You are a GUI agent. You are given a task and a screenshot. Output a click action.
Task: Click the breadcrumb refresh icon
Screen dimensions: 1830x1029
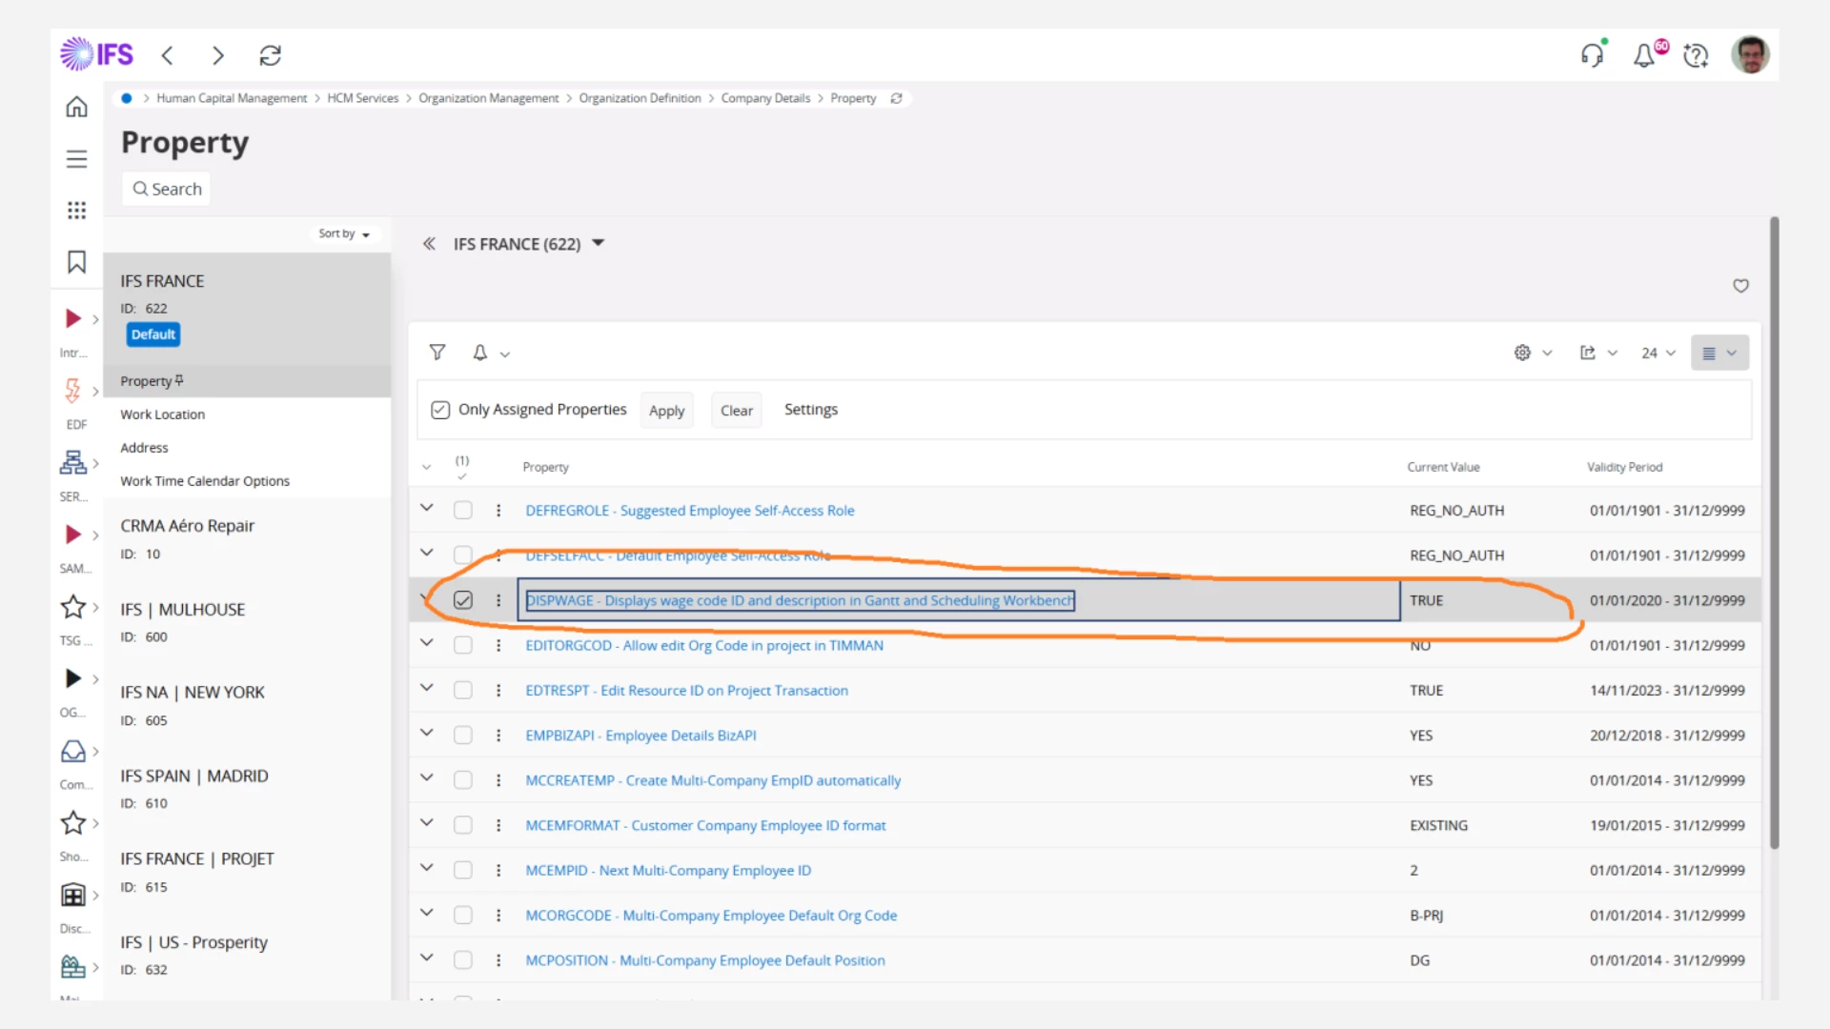pyautogui.click(x=896, y=98)
